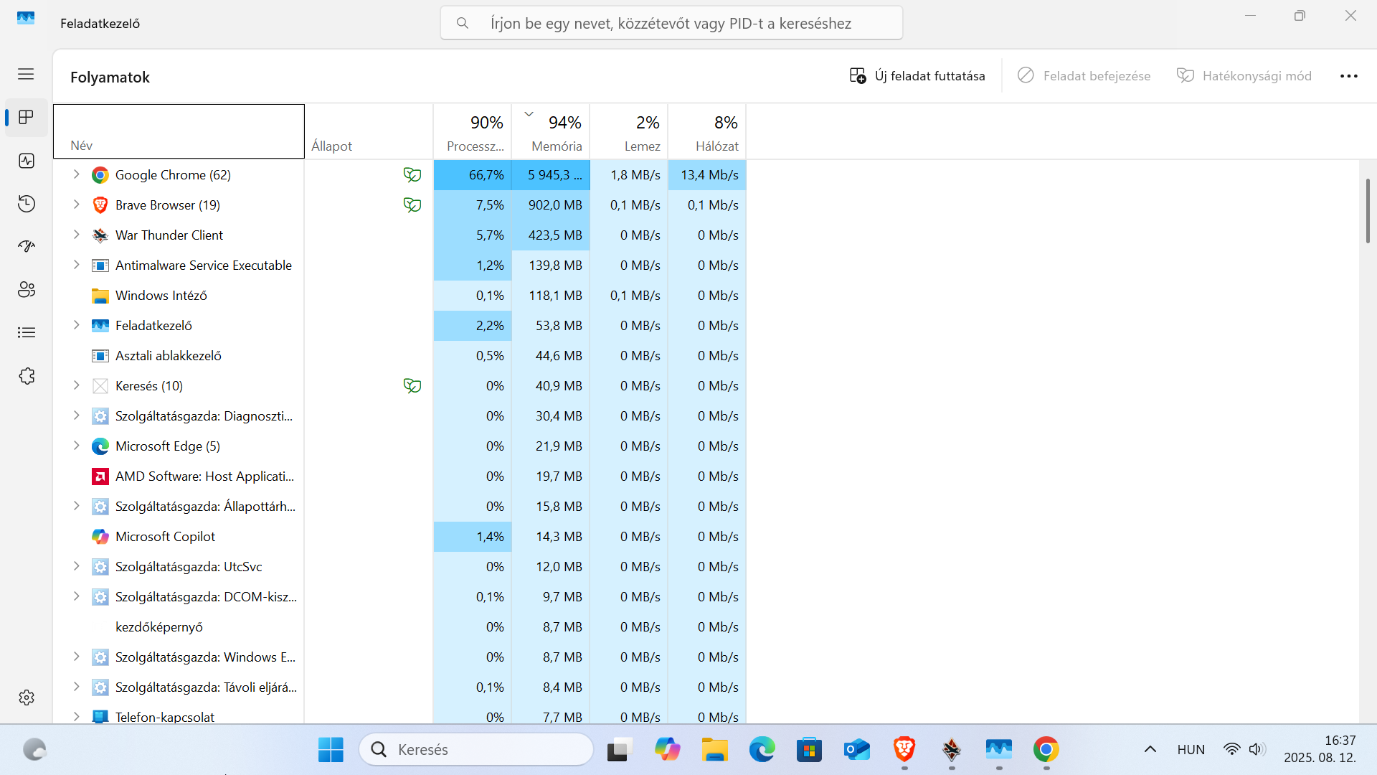Screen dimensions: 1377x775
Task: Sort by Processzor 90% column header
Action: coord(473,131)
